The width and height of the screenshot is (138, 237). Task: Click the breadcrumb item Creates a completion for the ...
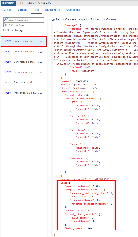[x=83, y=19]
